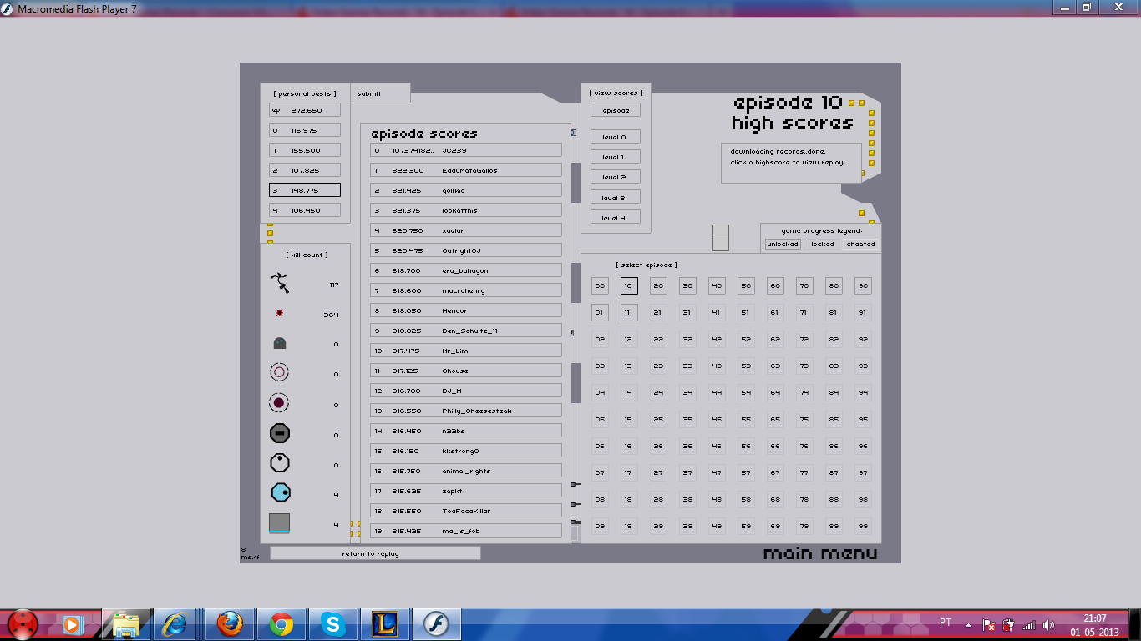This screenshot has width=1141, height=641.
Task: Click the ninja icon in kill count
Action: pos(280,284)
